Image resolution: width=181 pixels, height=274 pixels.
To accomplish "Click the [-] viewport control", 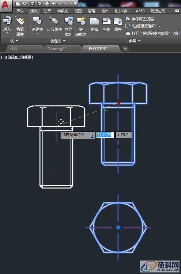I will point(4,57).
